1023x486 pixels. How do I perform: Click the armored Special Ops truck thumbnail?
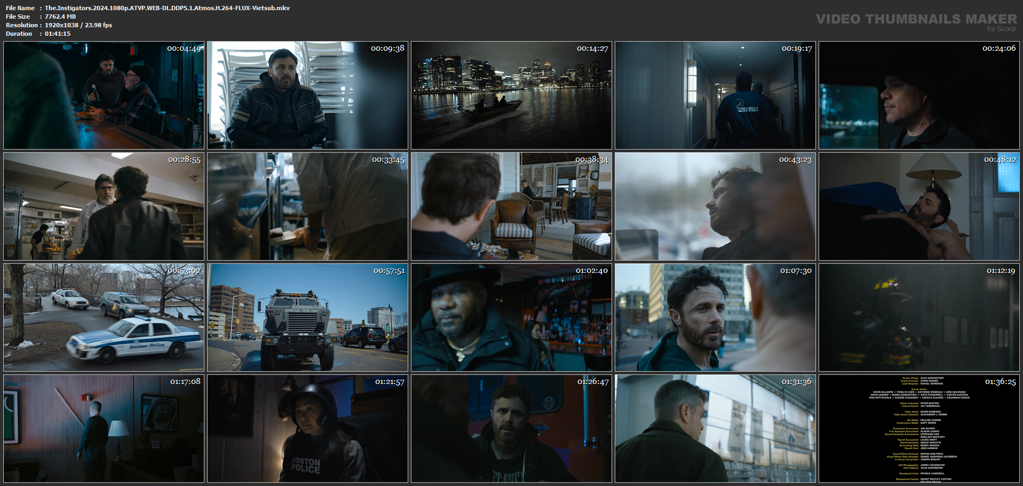pos(308,317)
